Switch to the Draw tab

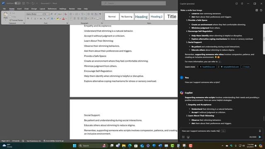pos(26,9)
